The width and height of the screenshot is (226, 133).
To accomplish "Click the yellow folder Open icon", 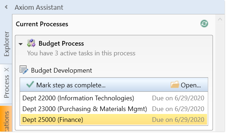I will coord(175,84).
